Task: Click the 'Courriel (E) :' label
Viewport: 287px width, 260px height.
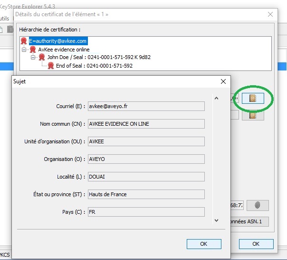Action: [71, 106]
